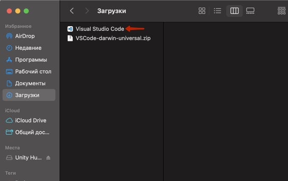Select Загрузки in the sidebar
This screenshot has height=181, width=288.
tap(29, 95)
